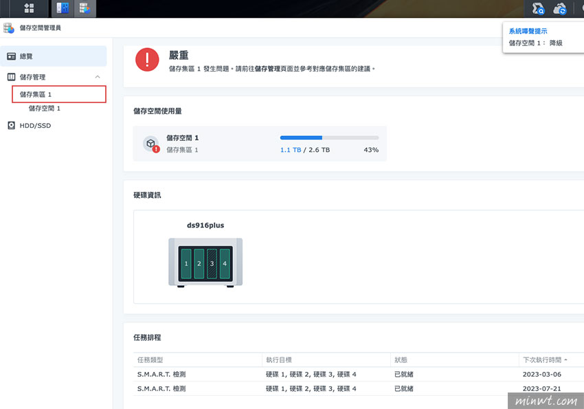This screenshot has width=584, height=409.
Task: Open 儲存空間 1 in sidebar
Action: pyautogui.click(x=45, y=109)
